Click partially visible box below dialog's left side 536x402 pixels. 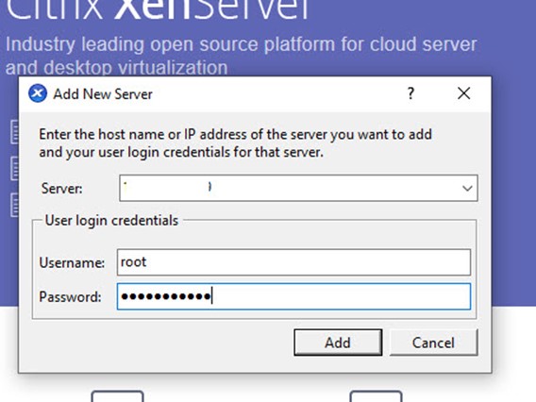(117, 396)
